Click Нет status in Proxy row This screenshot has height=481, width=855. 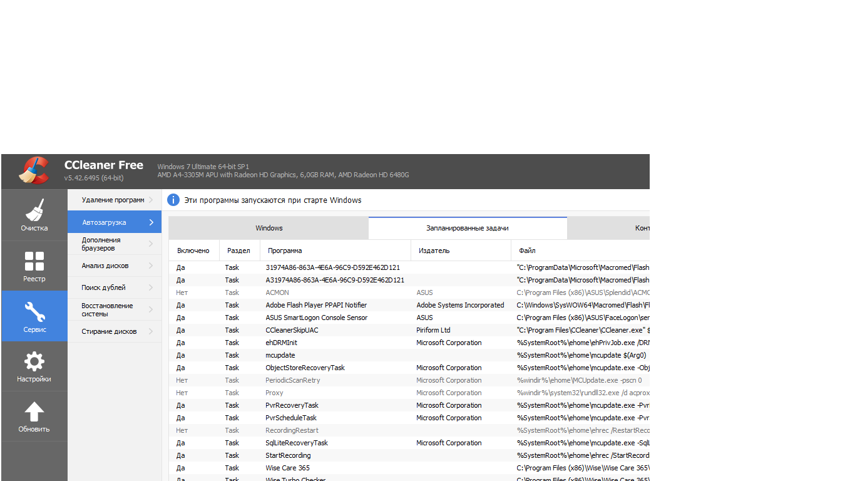click(182, 393)
